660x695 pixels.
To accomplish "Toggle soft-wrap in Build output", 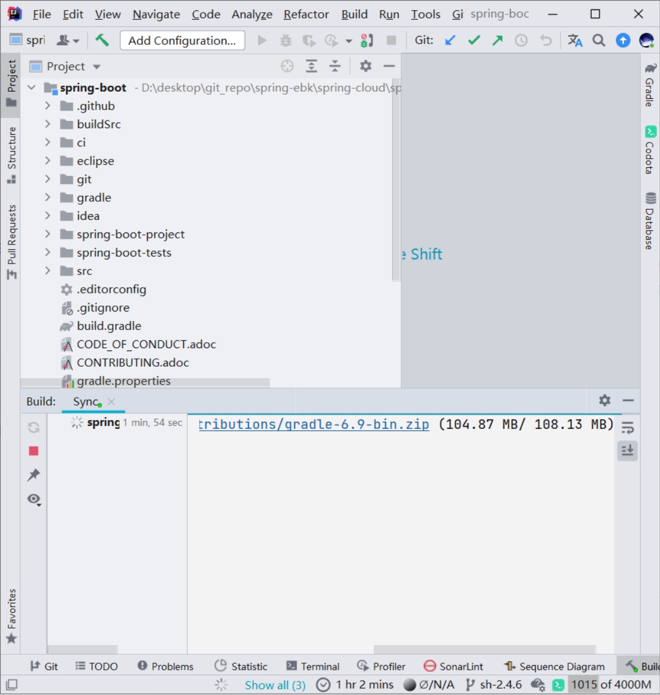I will click(x=628, y=427).
